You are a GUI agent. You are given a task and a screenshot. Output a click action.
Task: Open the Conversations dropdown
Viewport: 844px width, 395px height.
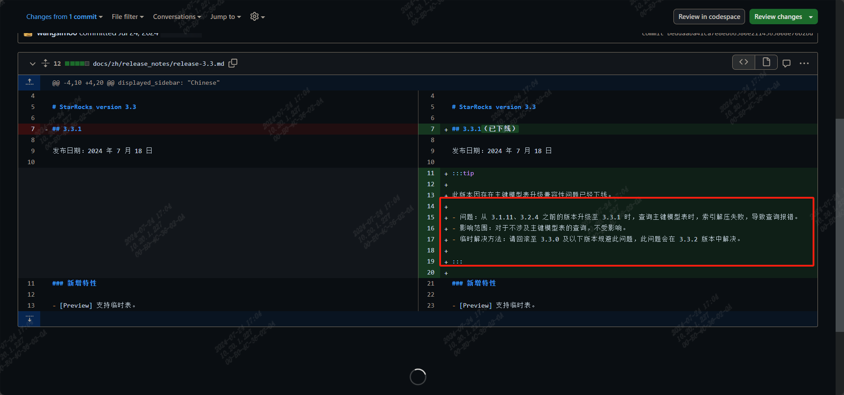[x=177, y=17]
